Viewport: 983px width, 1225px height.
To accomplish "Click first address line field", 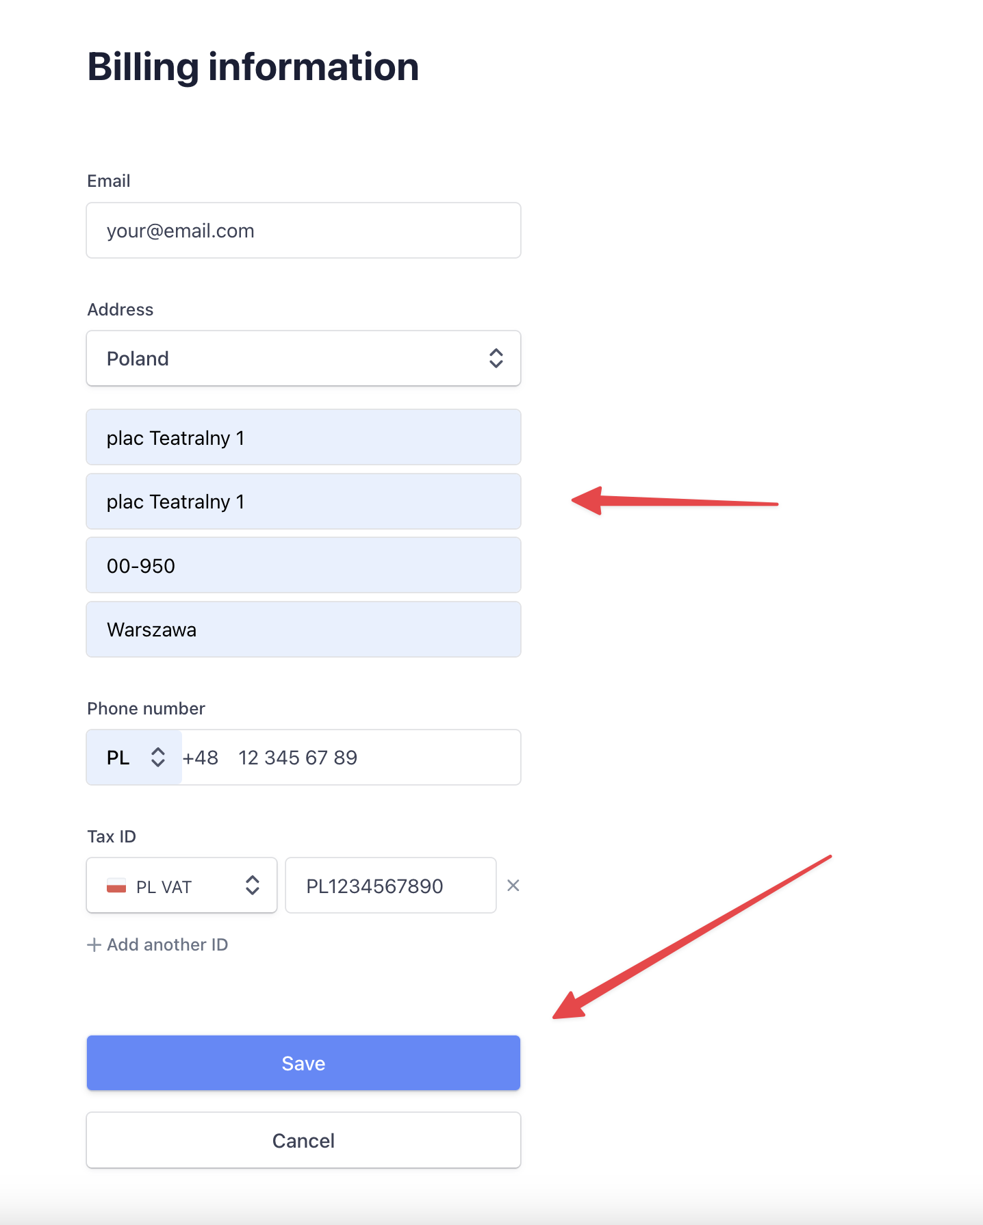I will [303, 437].
